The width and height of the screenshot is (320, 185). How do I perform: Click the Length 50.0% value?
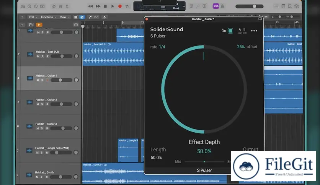[x=156, y=157]
